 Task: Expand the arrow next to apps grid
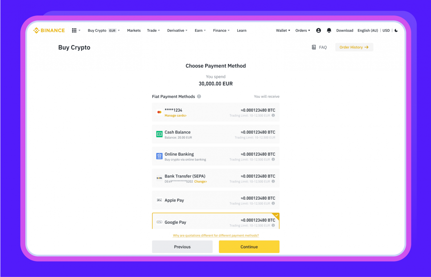(x=79, y=30)
